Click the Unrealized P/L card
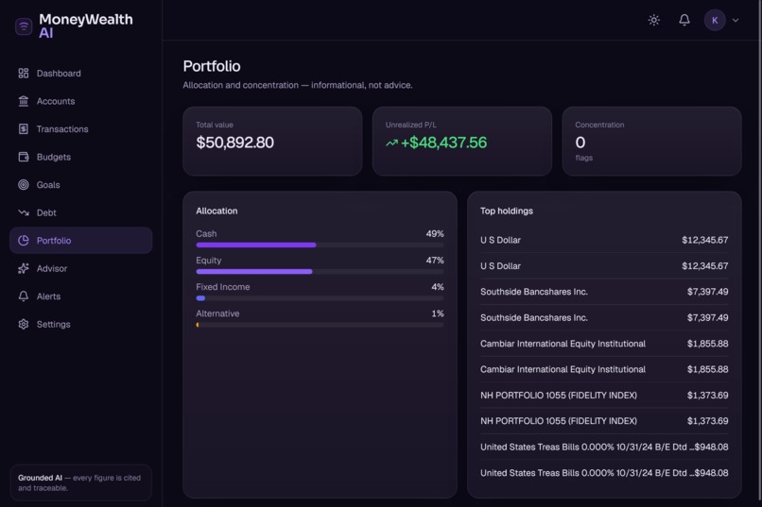Viewport: 762px width, 507px height. 462,142
